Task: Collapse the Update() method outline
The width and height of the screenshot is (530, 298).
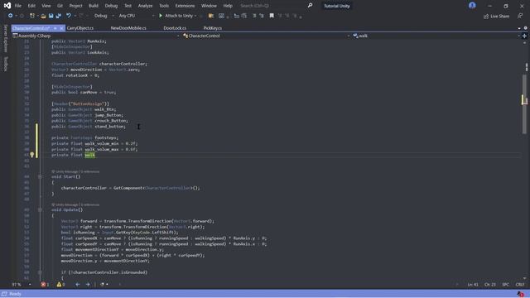Action: click(x=40, y=209)
